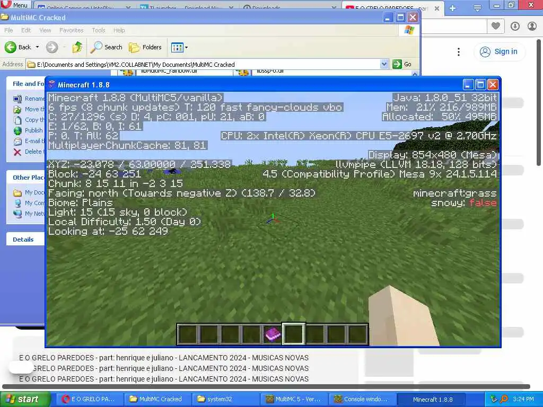
Task: Open Search in Explorer toolbar
Action: [x=106, y=47]
